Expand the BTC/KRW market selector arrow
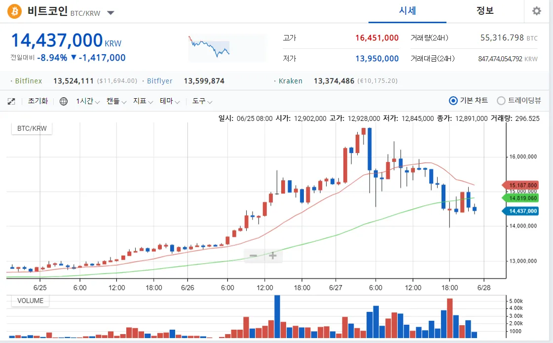 coord(111,13)
